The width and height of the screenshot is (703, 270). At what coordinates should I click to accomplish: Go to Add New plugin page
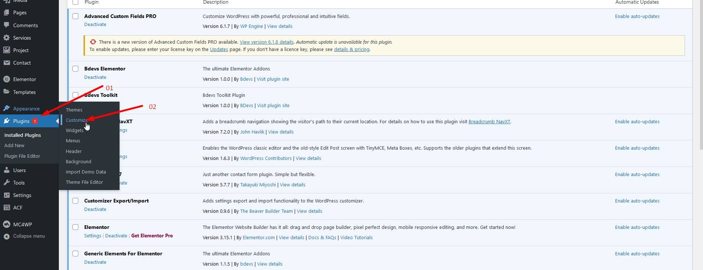point(14,146)
